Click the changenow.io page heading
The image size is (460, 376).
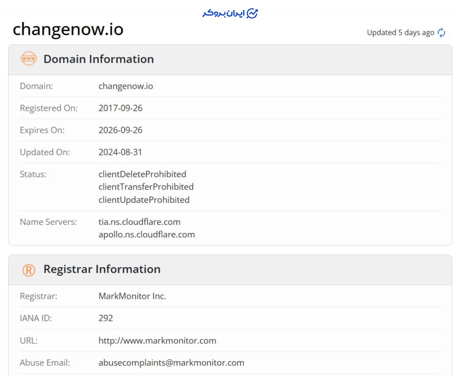pyautogui.click(x=68, y=29)
